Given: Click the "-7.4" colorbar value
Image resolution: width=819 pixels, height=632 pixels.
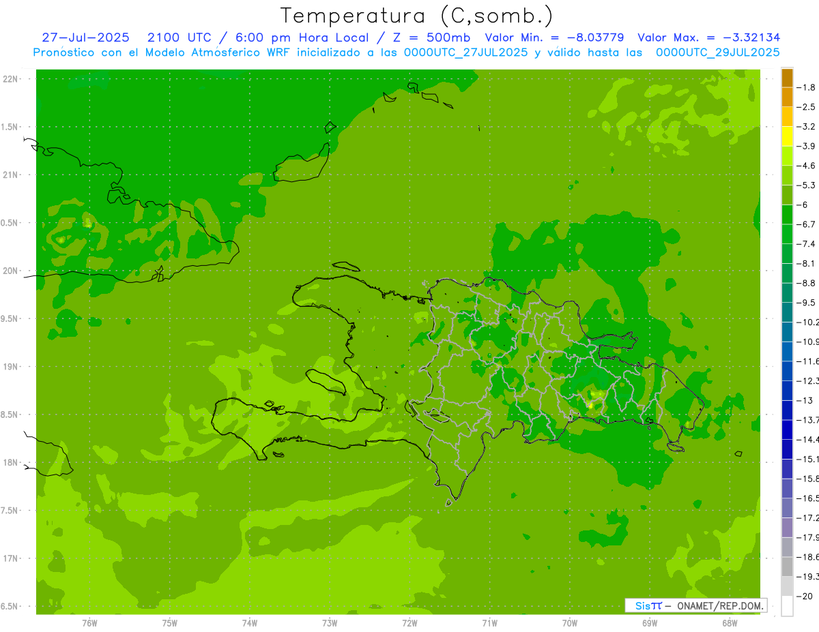Looking at the screenshot, I should 807,244.
